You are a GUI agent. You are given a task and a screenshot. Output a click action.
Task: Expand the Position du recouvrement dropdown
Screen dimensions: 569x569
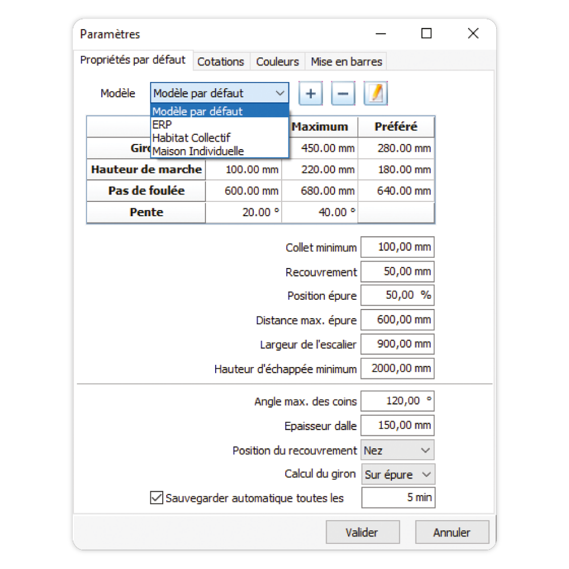click(x=398, y=450)
